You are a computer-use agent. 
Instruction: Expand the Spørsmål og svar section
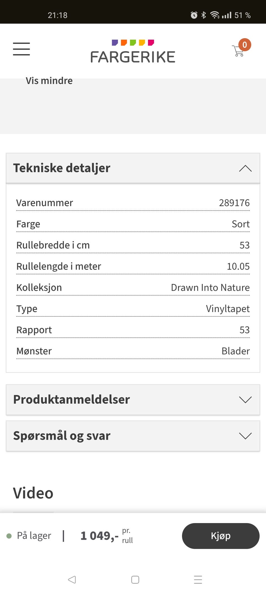click(x=245, y=436)
